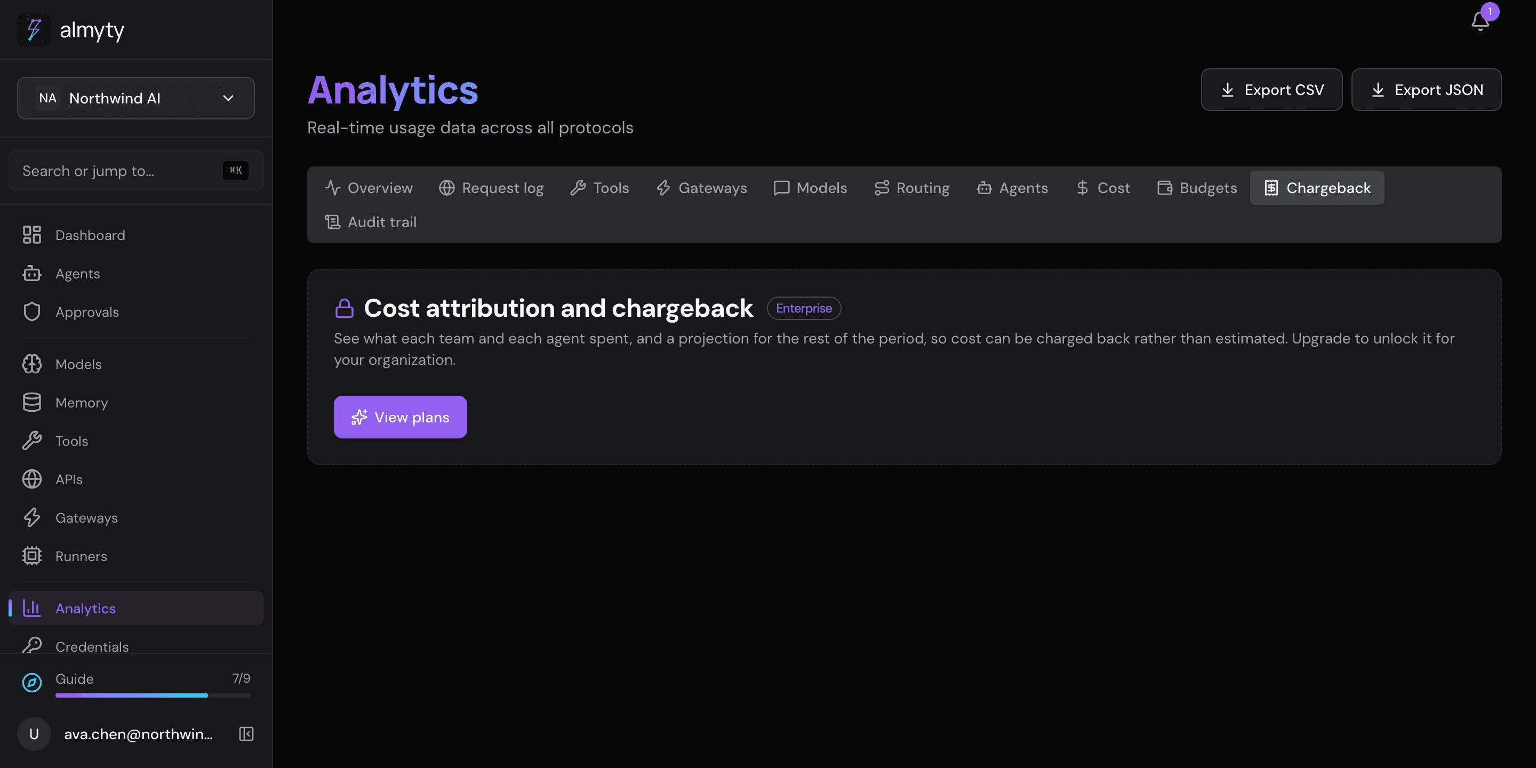This screenshot has height=768, width=1536.
Task: Click the ⌘K shortcut badge
Action: [236, 171]
